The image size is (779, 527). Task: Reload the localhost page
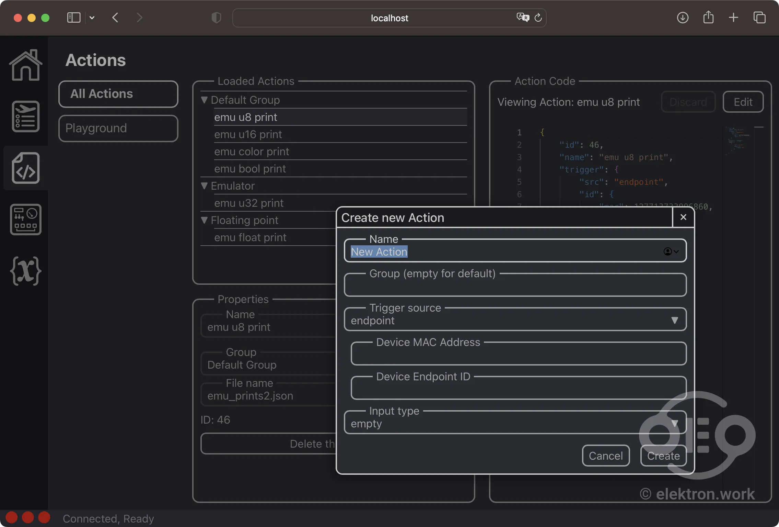tap(538, 17)
